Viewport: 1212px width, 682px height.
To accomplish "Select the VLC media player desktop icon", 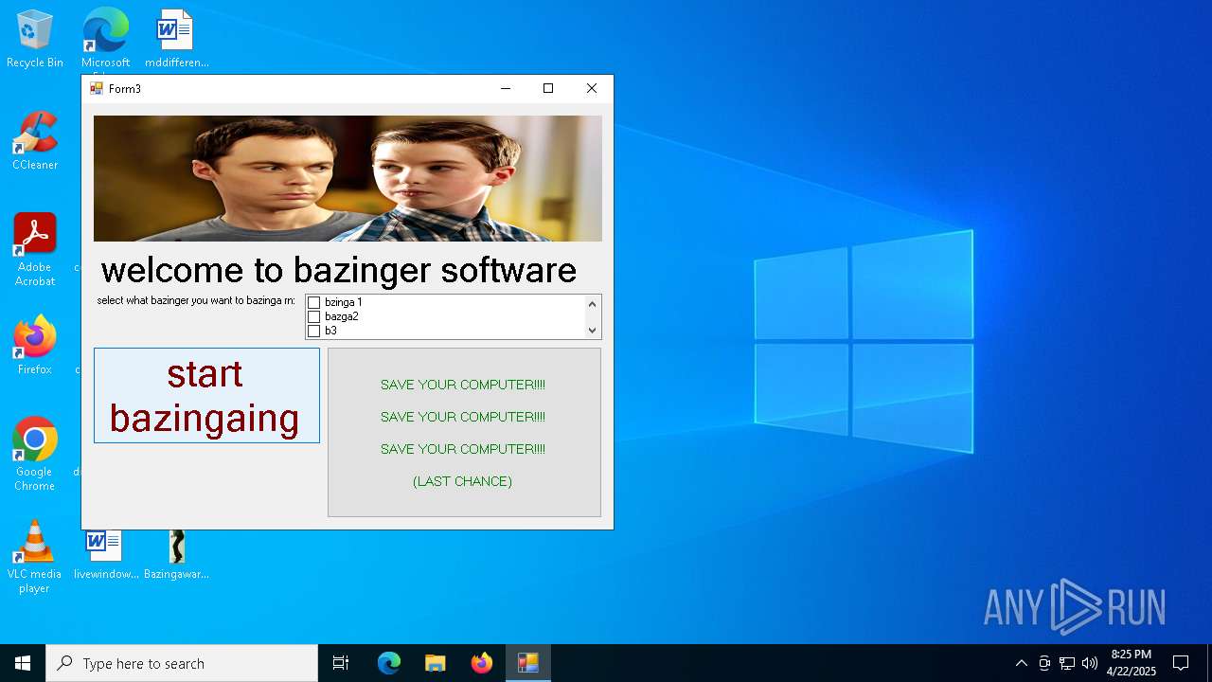I will coord(35,557).
